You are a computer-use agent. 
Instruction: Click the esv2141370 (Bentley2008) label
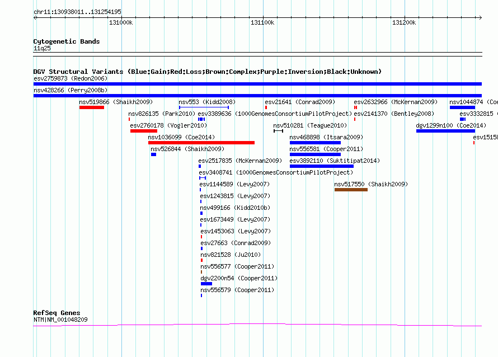point(394,114)
